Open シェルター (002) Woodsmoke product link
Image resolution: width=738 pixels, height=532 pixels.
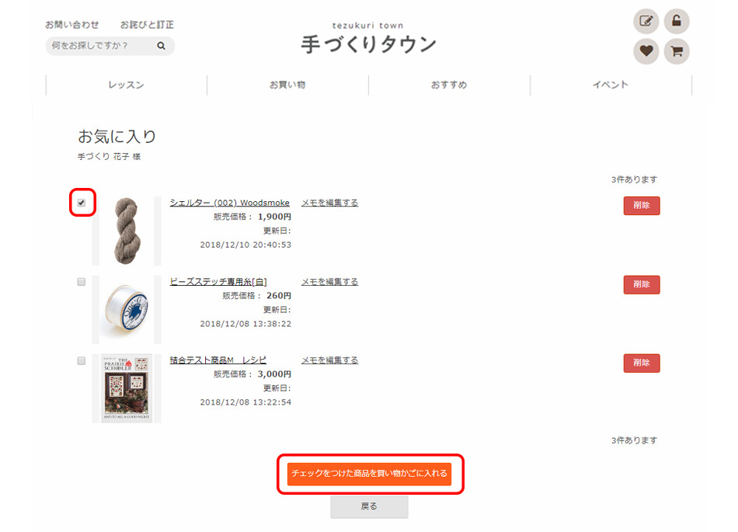pyautogui.click(x=230, y=203)
